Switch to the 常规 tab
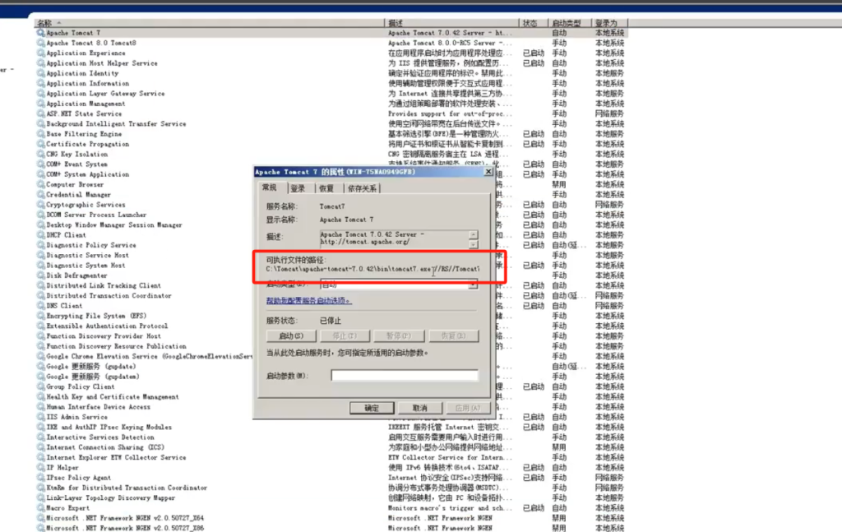Image resolution: width=842 pixels, height=532 pixels. 270,187
